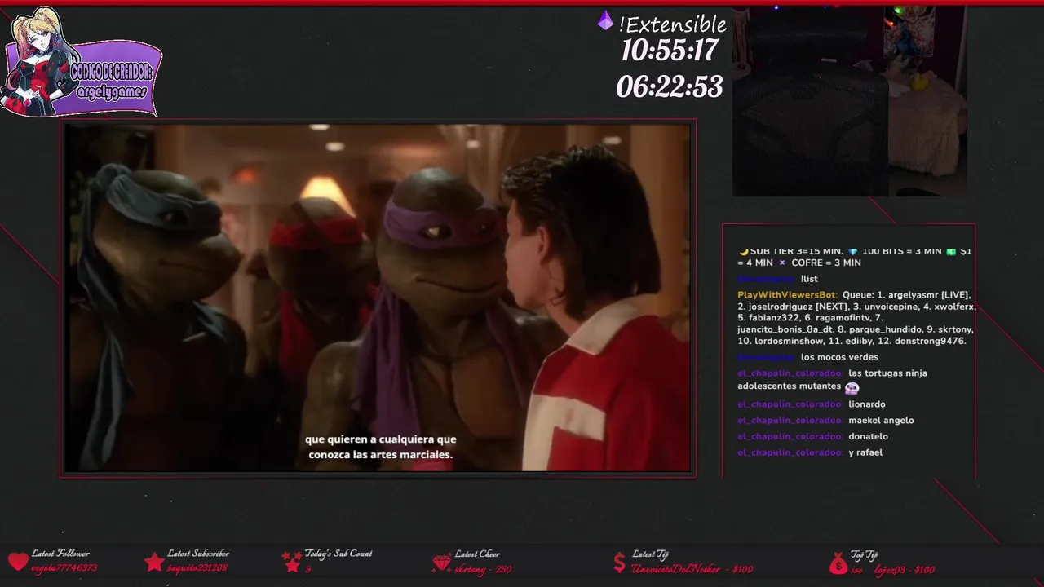This screenshot has width=1044, height=587.
Task: Click el_chapulin_coloradoo beside 'y rafael'
Action: (x=790, y=452)
